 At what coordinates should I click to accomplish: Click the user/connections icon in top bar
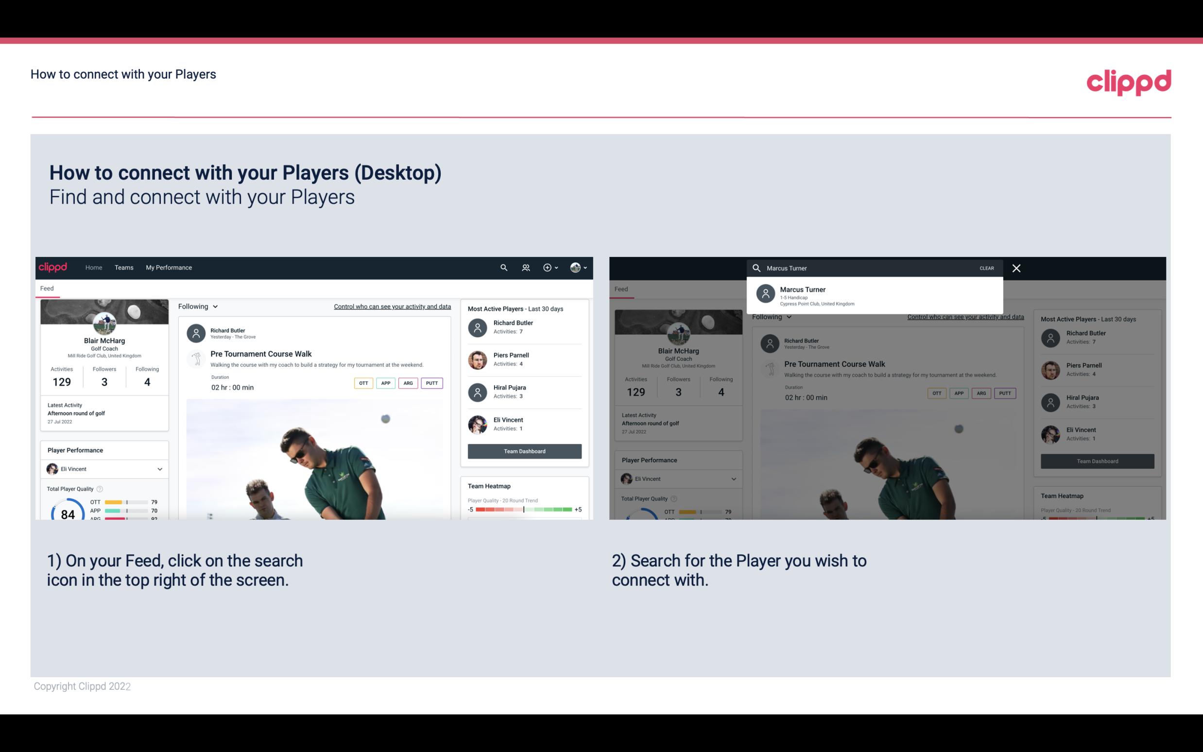[525, 268]
